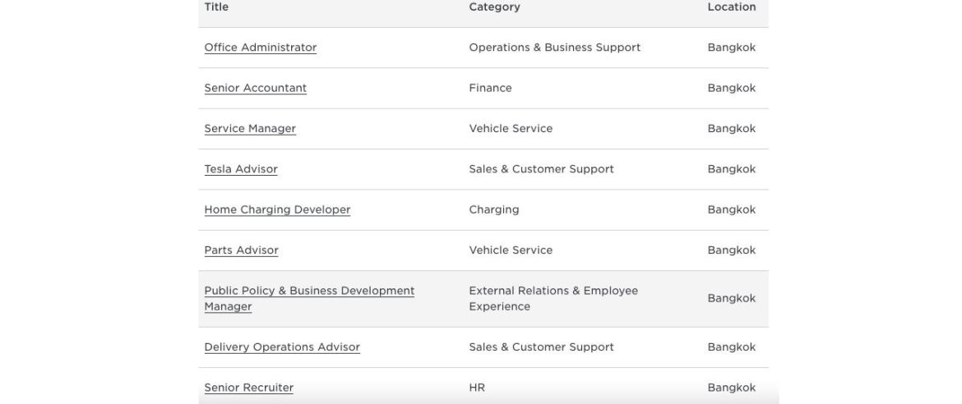962x404 pixels.
Task: Click Bangkok in the Parts Advisor row
Action: 731,250
